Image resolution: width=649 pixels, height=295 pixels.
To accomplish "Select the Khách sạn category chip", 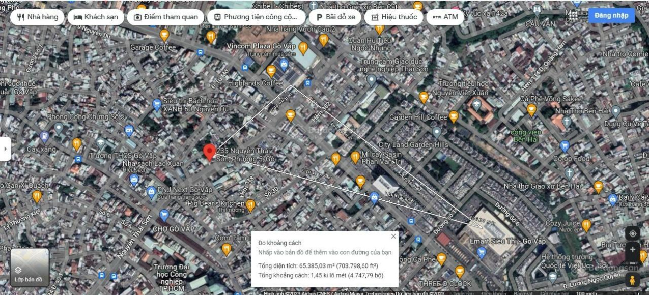I will 96,17.
